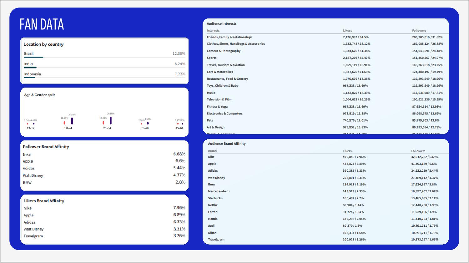Viewport: 469px width, 263px height.
Task: Click the Starbucks brand row
Action: click(215, 198)
